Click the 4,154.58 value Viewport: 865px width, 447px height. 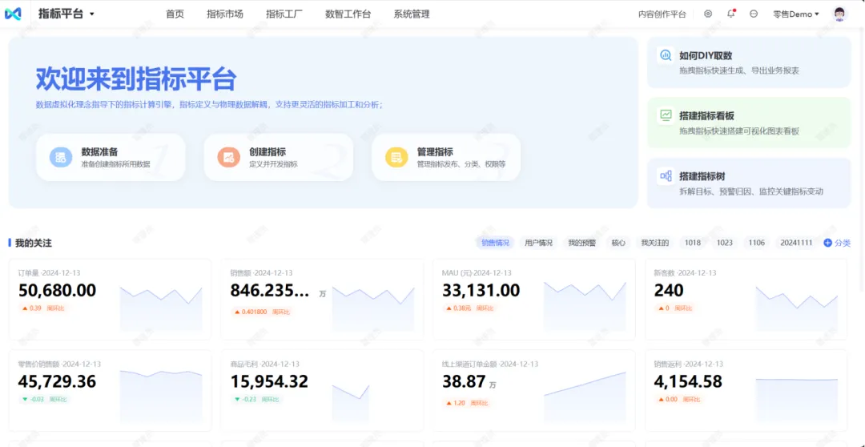pyautogui.click(x=688, y=381)
